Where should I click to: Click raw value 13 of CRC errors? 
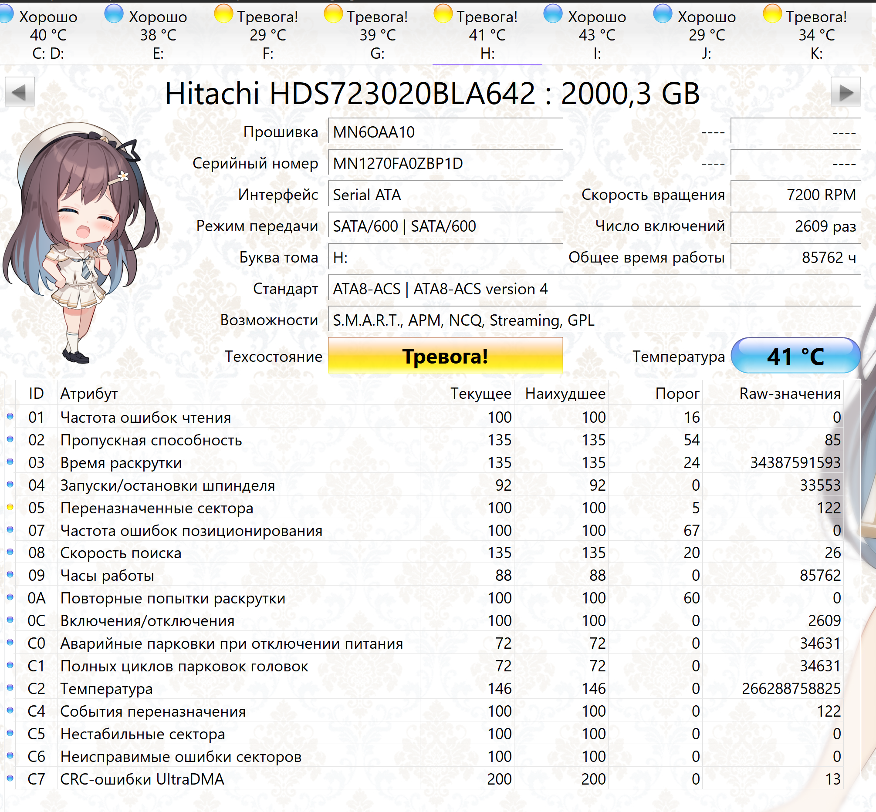point(833,778)
